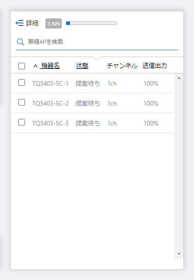
Task: Click the vertical scrollbar track
Action: (x=179, y=166)
